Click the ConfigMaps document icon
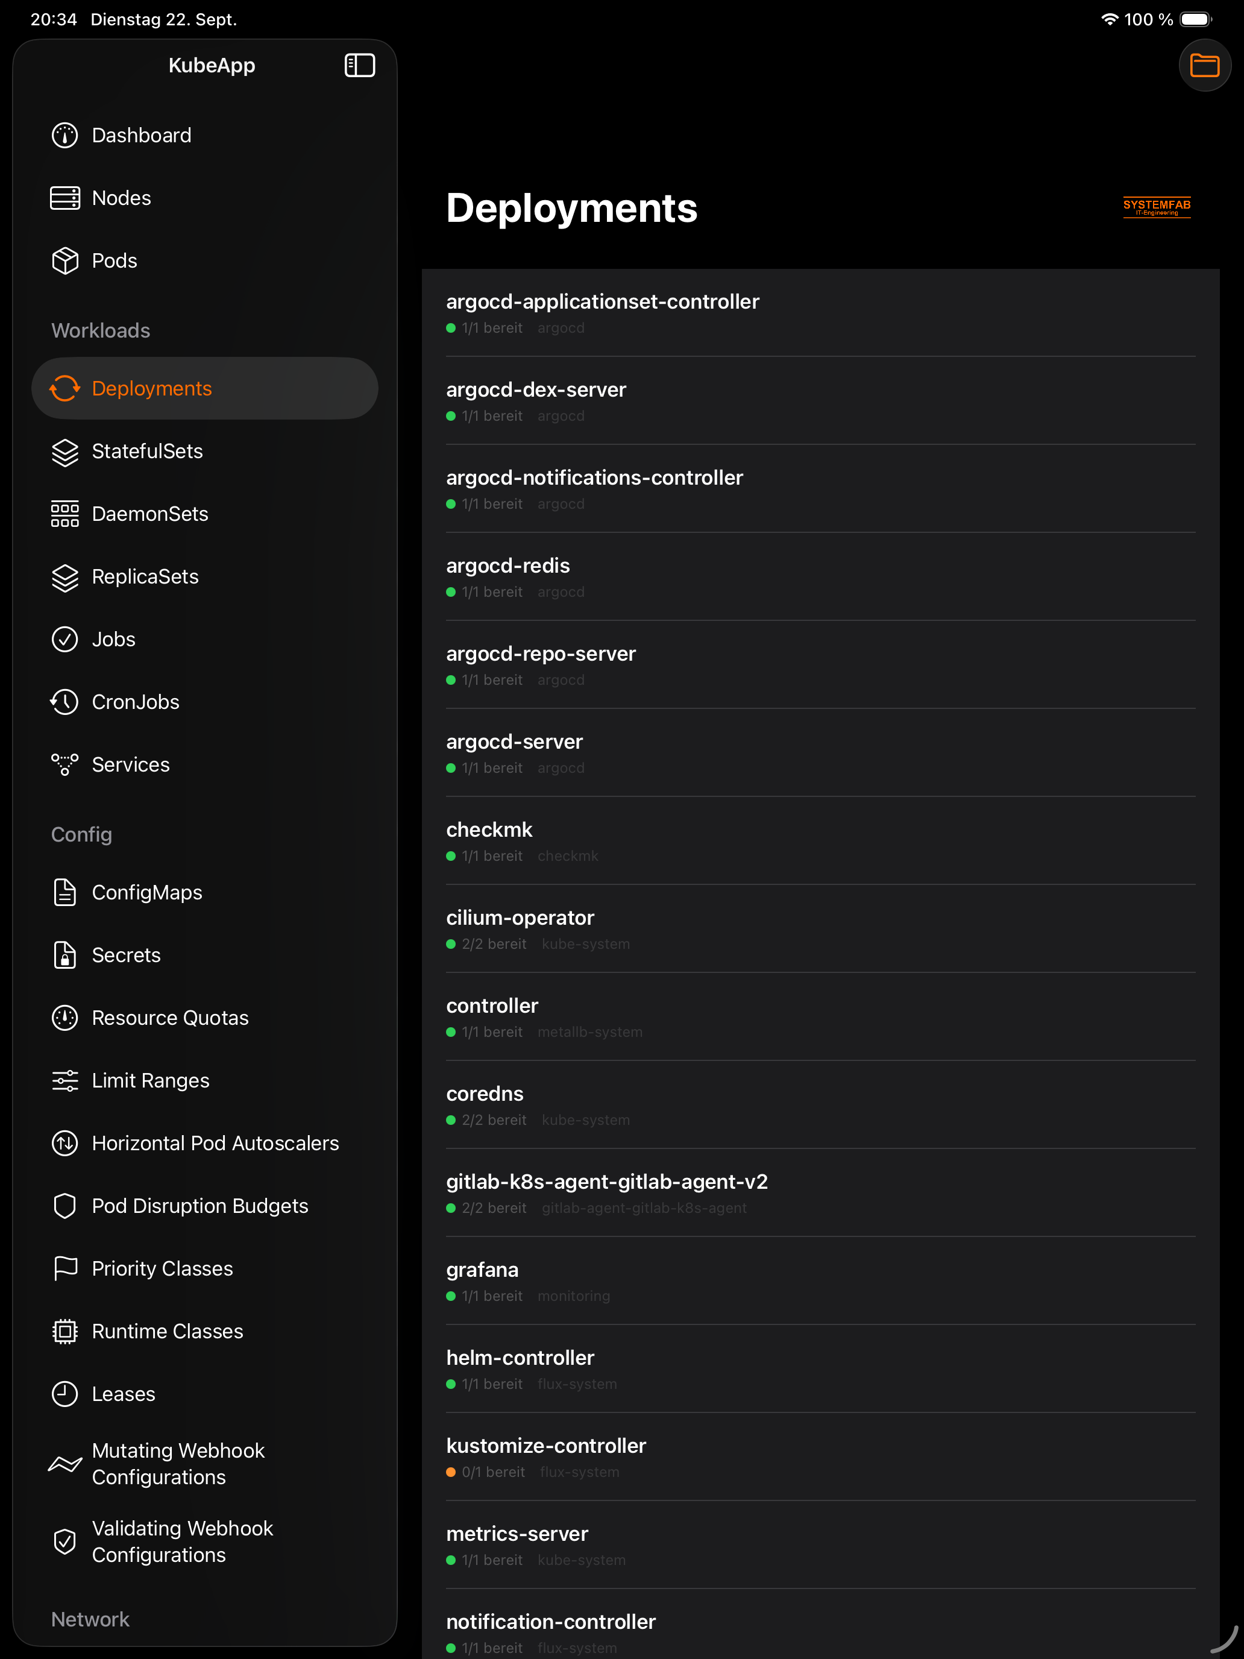This screenshot has width=1244, height=1659. click(64, 893)
